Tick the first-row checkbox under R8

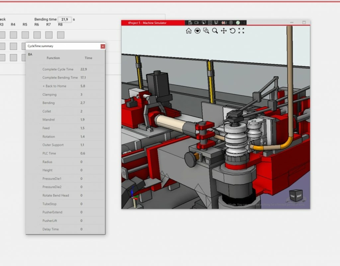tap(61, 35)
